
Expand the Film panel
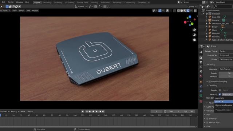[205, 126]
